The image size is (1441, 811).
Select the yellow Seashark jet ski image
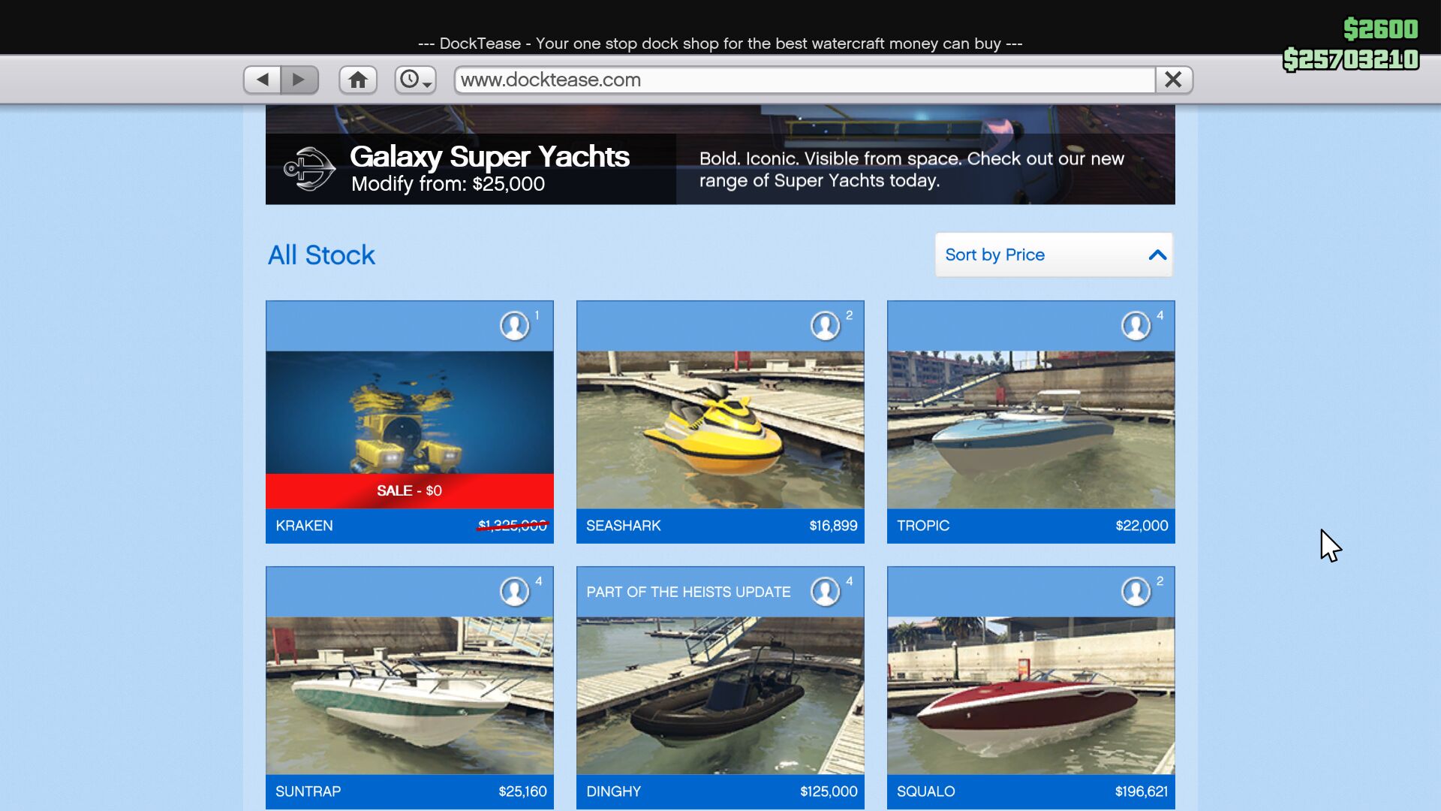pos(720,430)
